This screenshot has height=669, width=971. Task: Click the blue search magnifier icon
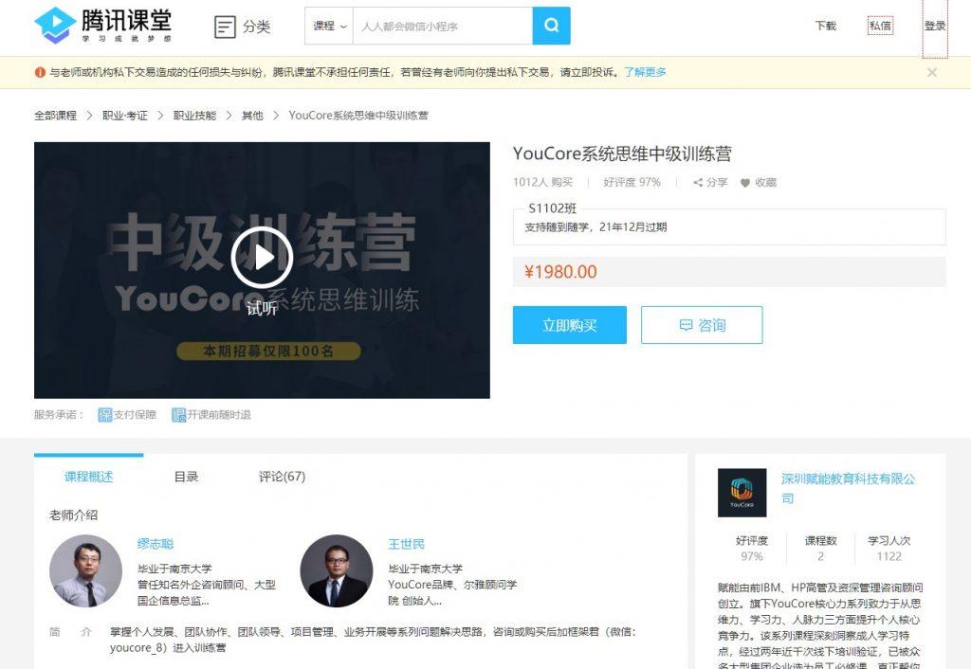[551, 26]
